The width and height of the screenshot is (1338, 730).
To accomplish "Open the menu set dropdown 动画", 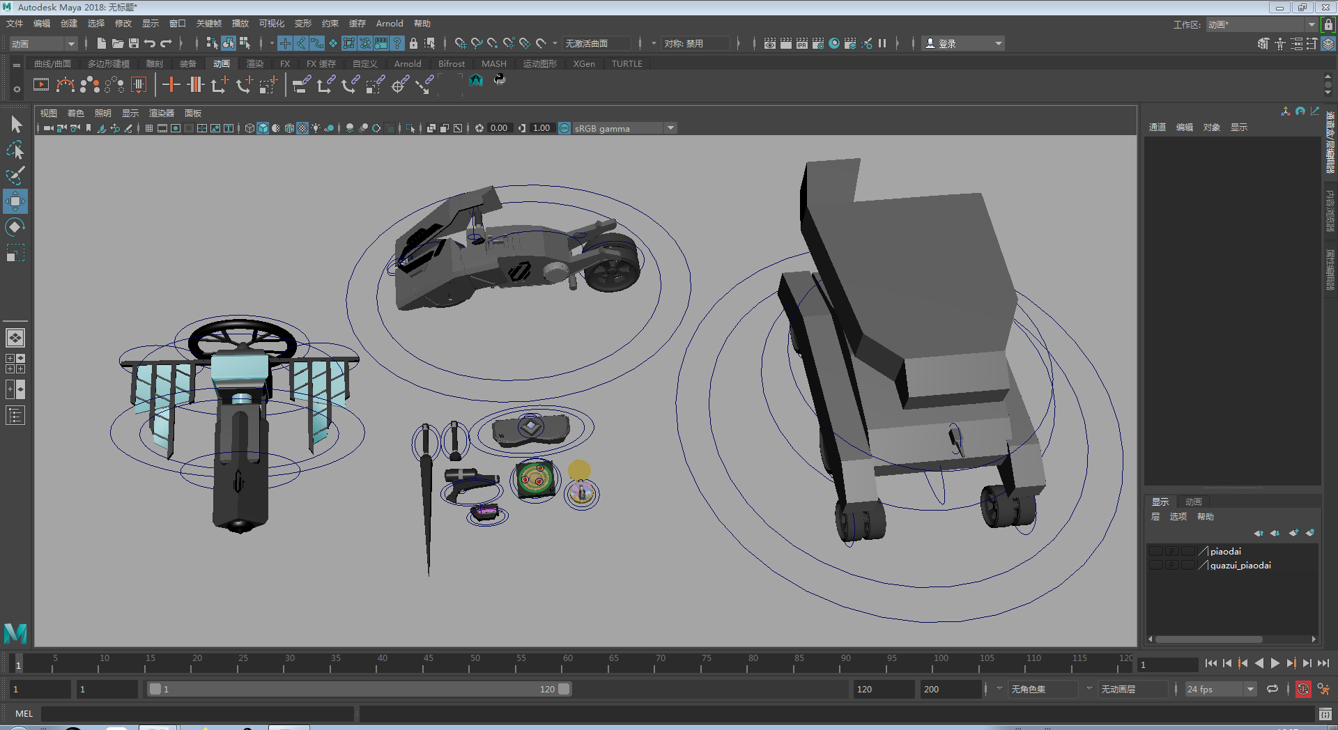I will click(43, 44).
